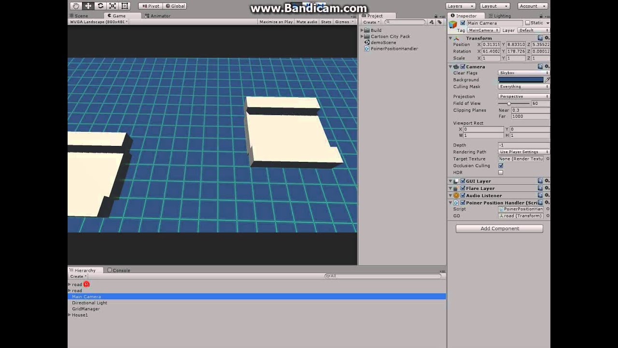Click the Stats button
This screenshot has width=618, height=348.
[326, 22]
